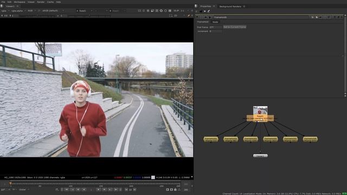347x195 pixels.
Task: Open the Viewer menu
Action: coord(31,2)
